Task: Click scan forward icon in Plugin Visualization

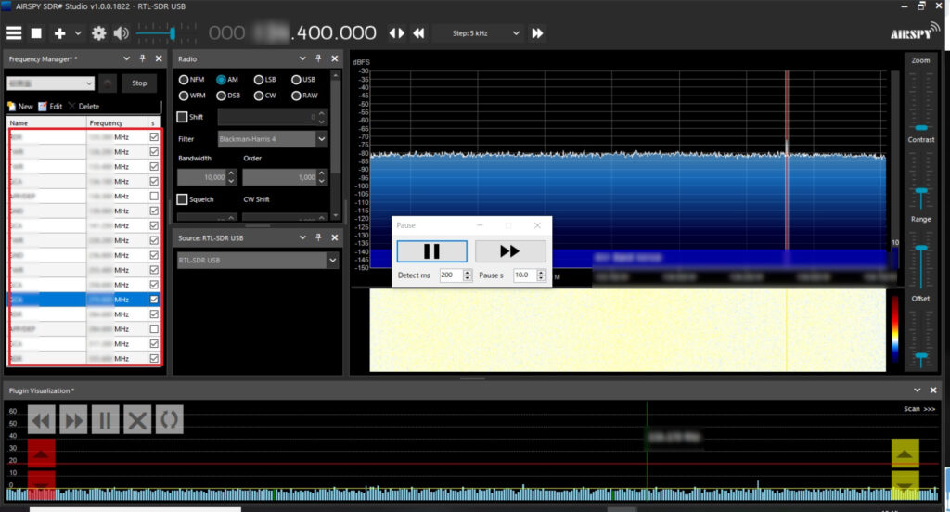Action: click(x=73, y=420)
